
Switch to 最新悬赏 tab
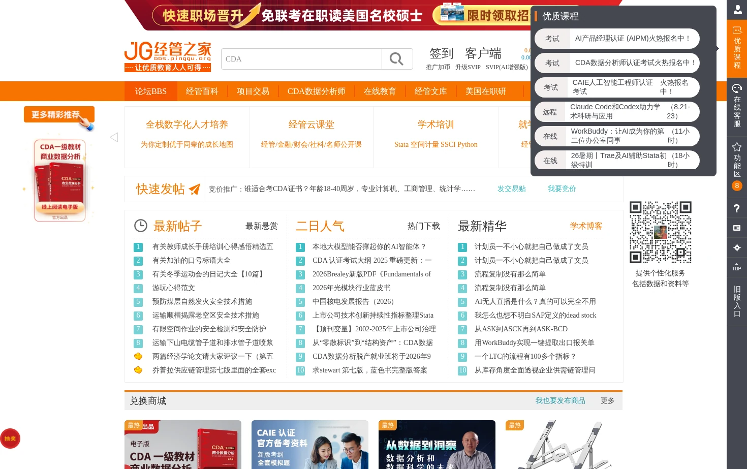point(262,226)
